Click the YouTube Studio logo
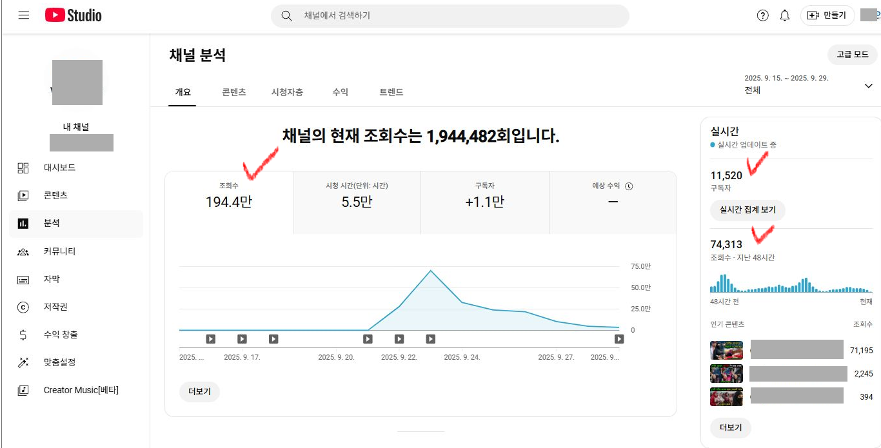This screenshot has width=881, height=448. pos(74,15)
